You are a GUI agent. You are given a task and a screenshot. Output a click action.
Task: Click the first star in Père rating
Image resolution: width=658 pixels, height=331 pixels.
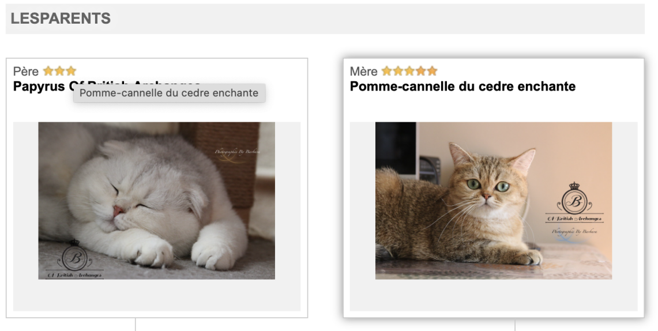click(x=48, y=71)
